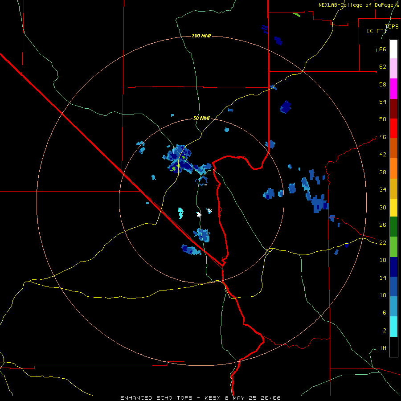Click the white swatch atop the legend
This screenshot has width=401, height=401.
tap(393, 49)
